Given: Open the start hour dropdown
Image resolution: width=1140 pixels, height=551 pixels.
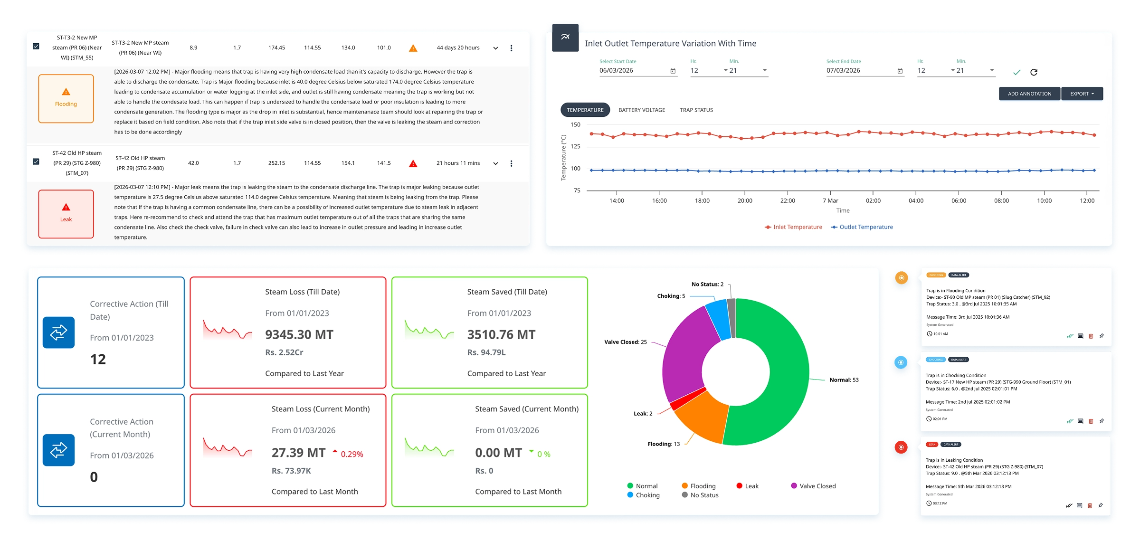Looking at the screenshot, I should coord(709,70).
